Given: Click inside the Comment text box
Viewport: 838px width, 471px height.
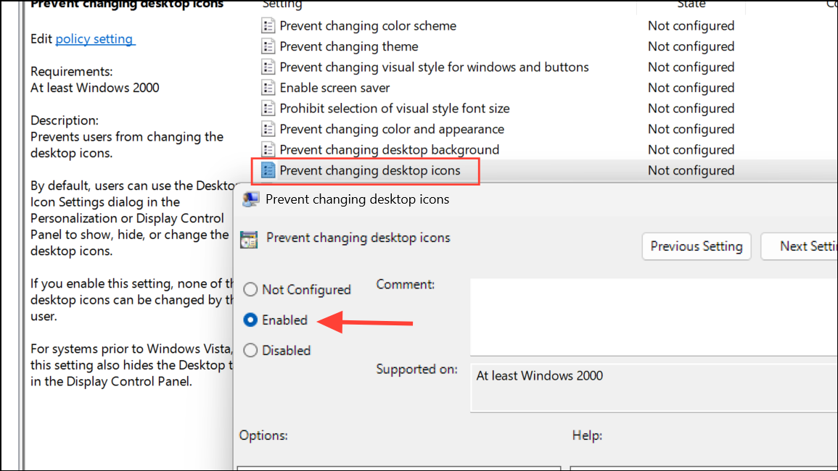Looking at the screenshot, I should pyautogui.click(x=654, y=317).
